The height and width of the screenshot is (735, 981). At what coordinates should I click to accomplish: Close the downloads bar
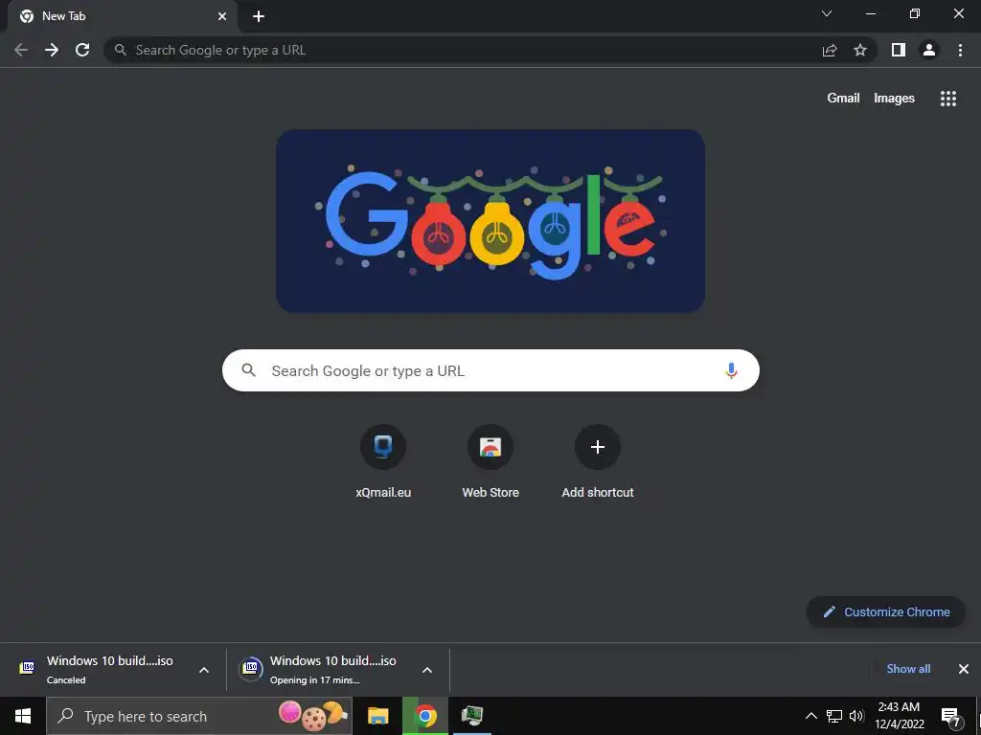pyautogui.click(x=964, y=669)
